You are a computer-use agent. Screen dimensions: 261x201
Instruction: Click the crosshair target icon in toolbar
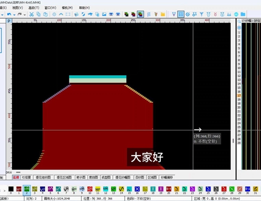click(54, 14)
